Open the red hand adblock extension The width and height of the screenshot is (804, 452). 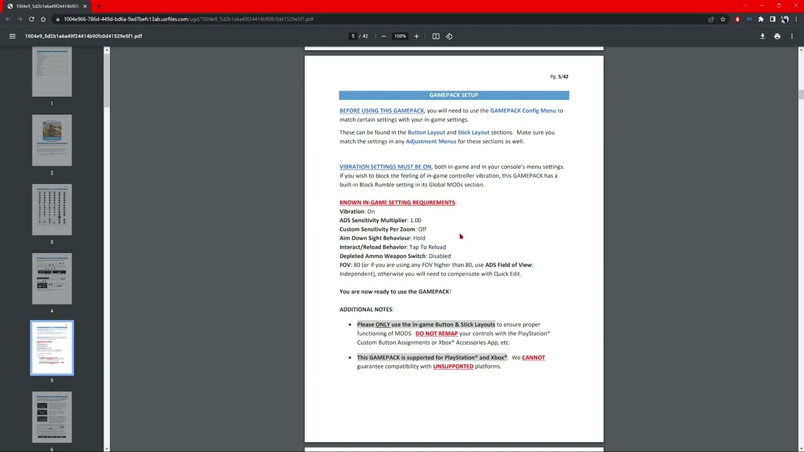coord(737,19)
